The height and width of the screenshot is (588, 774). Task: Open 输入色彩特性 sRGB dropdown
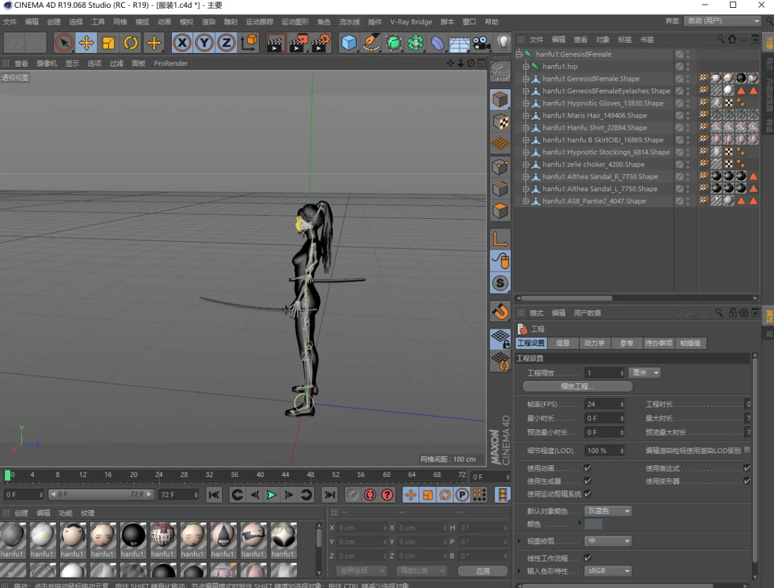click(608, 570)
